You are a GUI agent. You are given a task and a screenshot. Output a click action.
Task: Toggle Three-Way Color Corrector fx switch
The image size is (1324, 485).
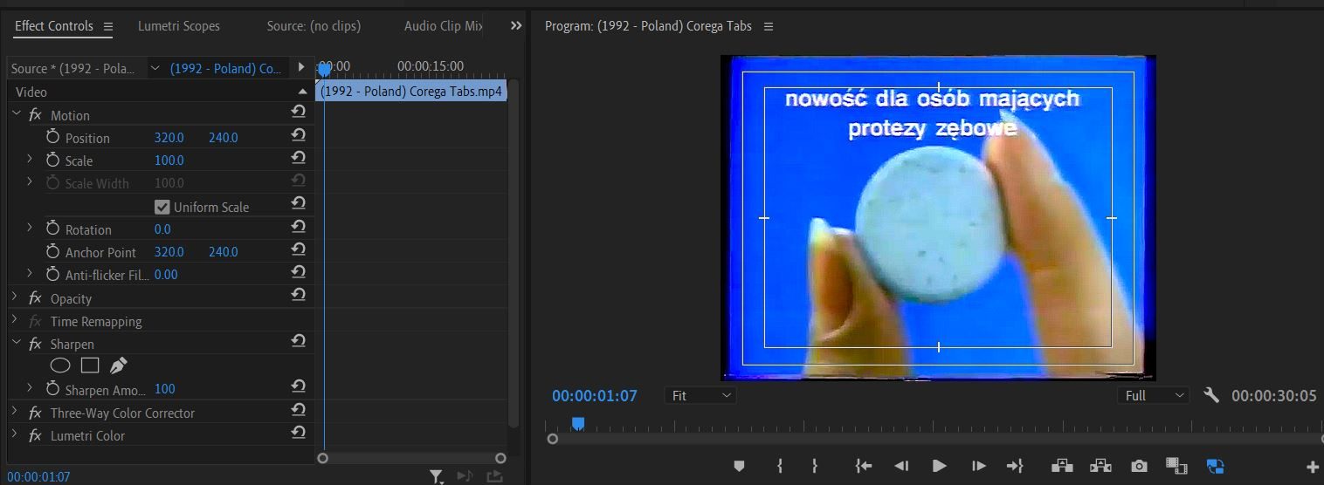[35, 413]
